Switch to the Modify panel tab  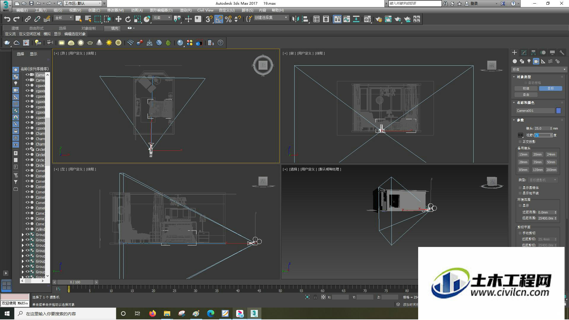coord(524,53)
